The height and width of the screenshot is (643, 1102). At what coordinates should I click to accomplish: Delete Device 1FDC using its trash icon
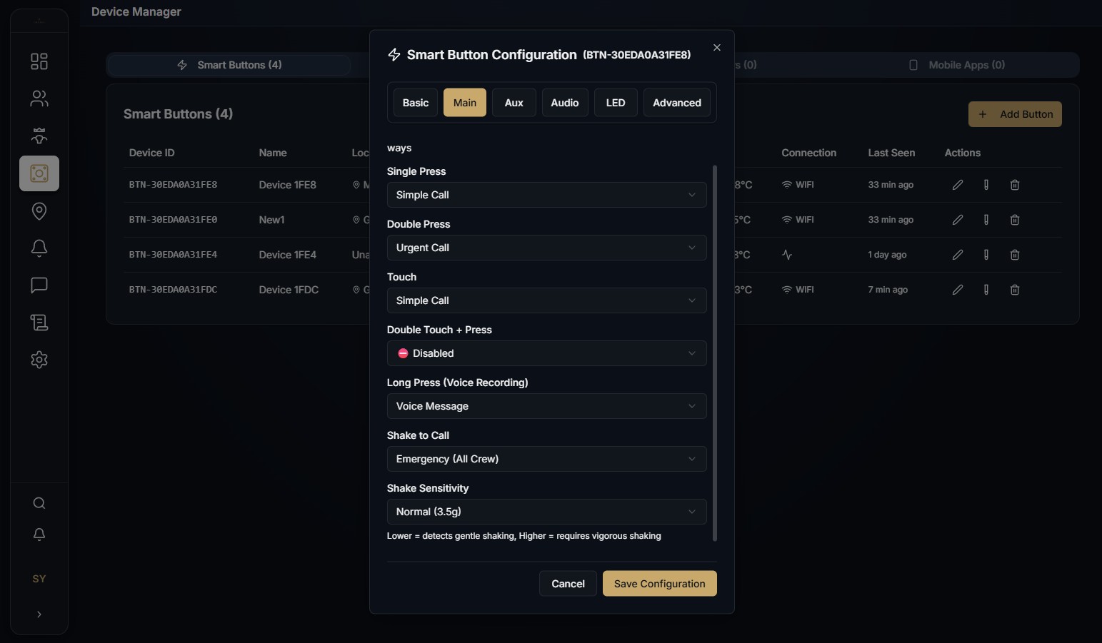[x=1015, y=290]
